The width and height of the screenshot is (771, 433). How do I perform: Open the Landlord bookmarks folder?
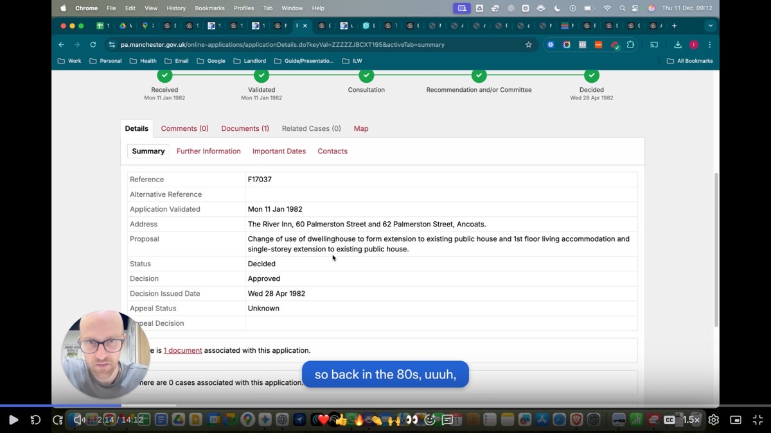pyautogui.click(x=250, y=61)
